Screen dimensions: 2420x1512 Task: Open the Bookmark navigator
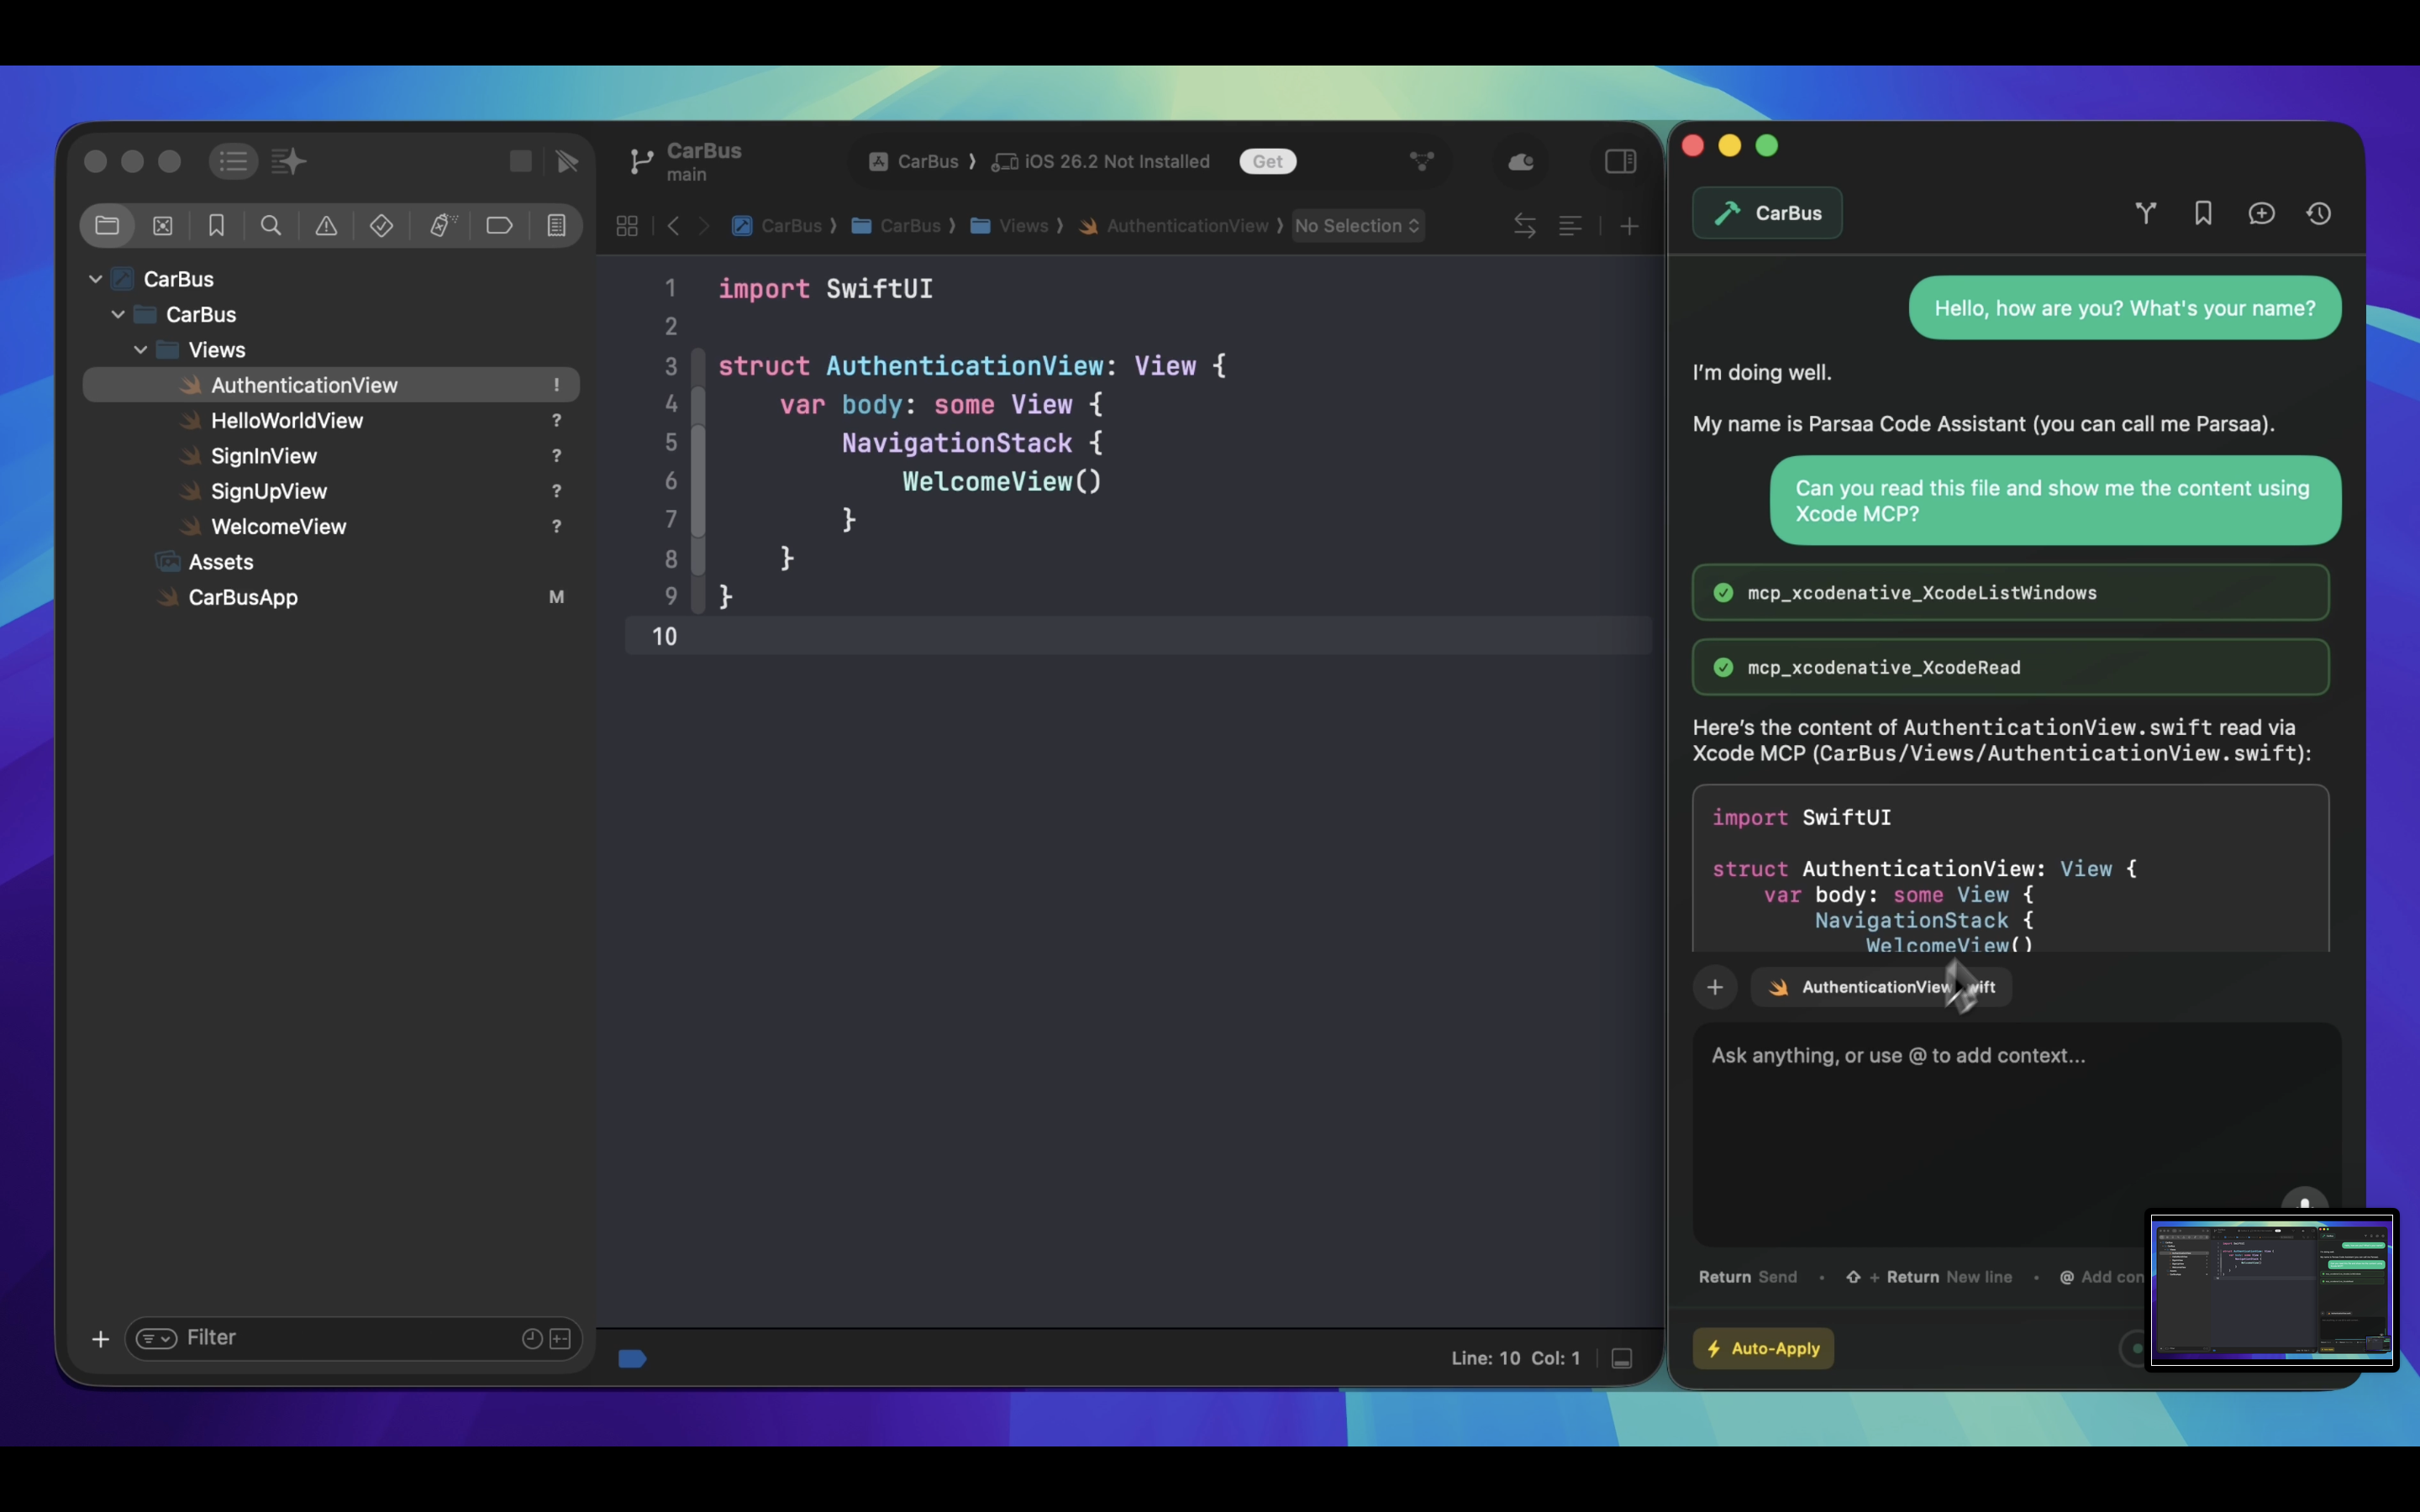[x=217, y=225]
